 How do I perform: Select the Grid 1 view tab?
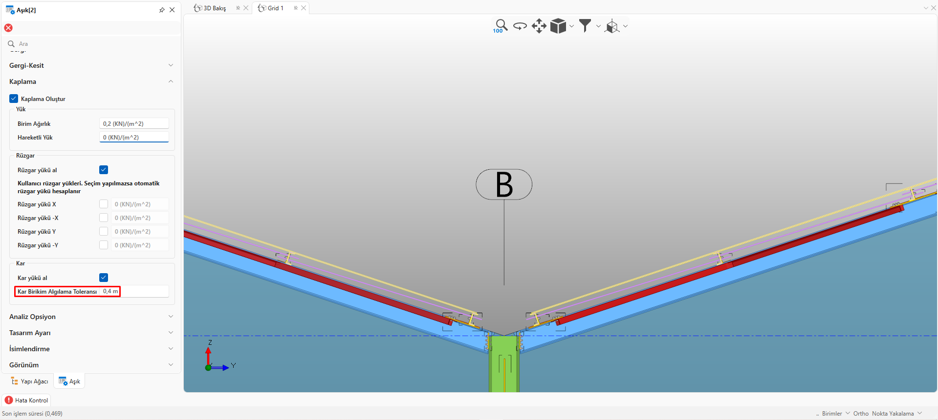click(x=275, y=8)
